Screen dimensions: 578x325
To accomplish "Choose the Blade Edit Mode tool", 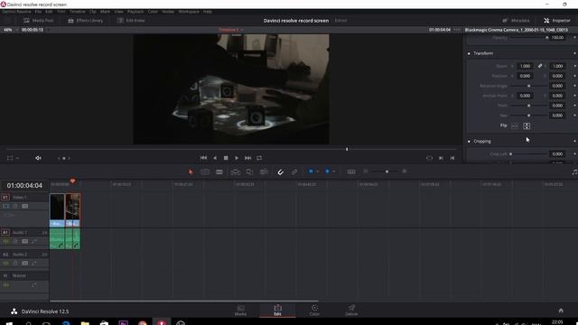I will pyautogui.click(x=219, y=172).
